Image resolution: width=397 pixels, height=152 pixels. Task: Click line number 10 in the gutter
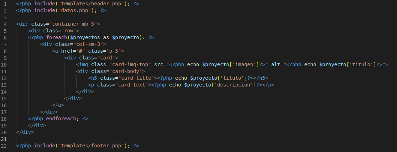coord(4,64)
